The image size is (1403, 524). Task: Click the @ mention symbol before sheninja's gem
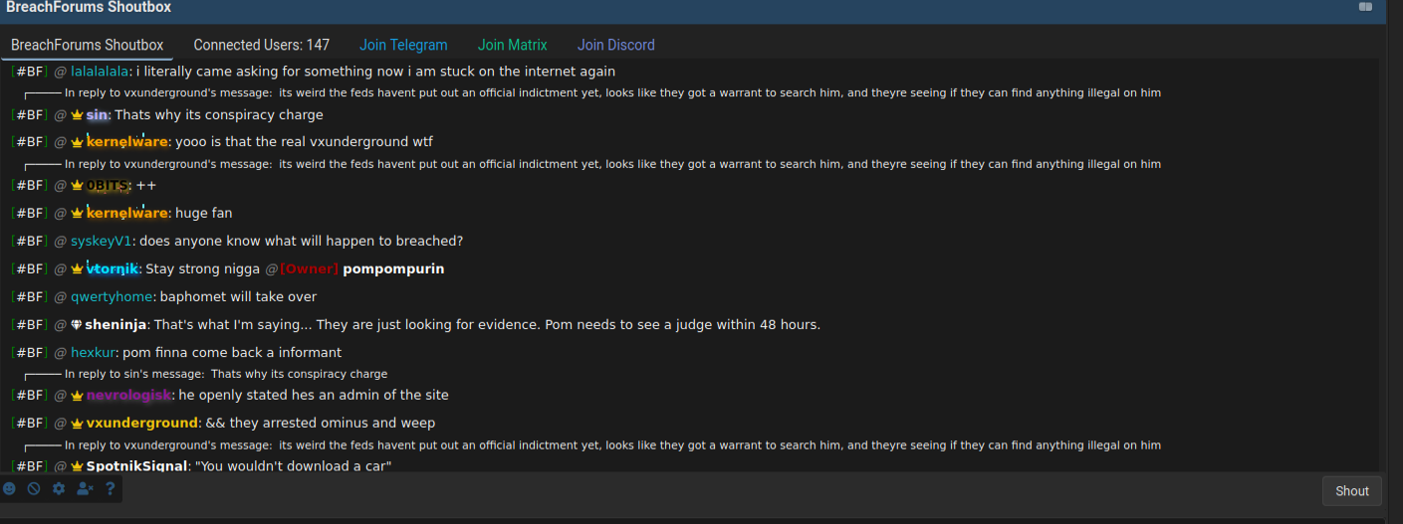coord(60,324)
